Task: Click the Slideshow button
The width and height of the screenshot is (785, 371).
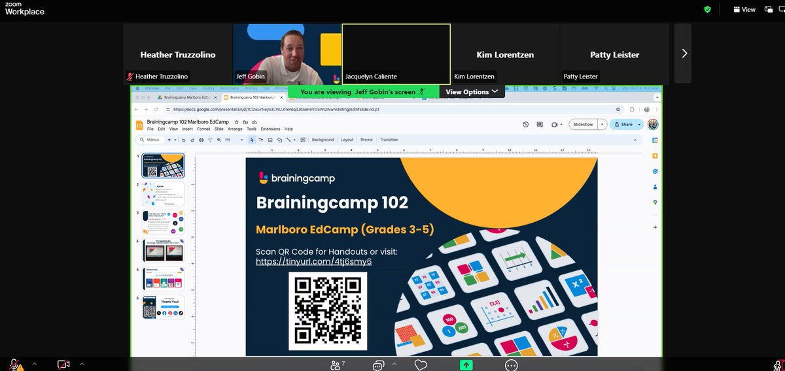Action: point(582,124)
